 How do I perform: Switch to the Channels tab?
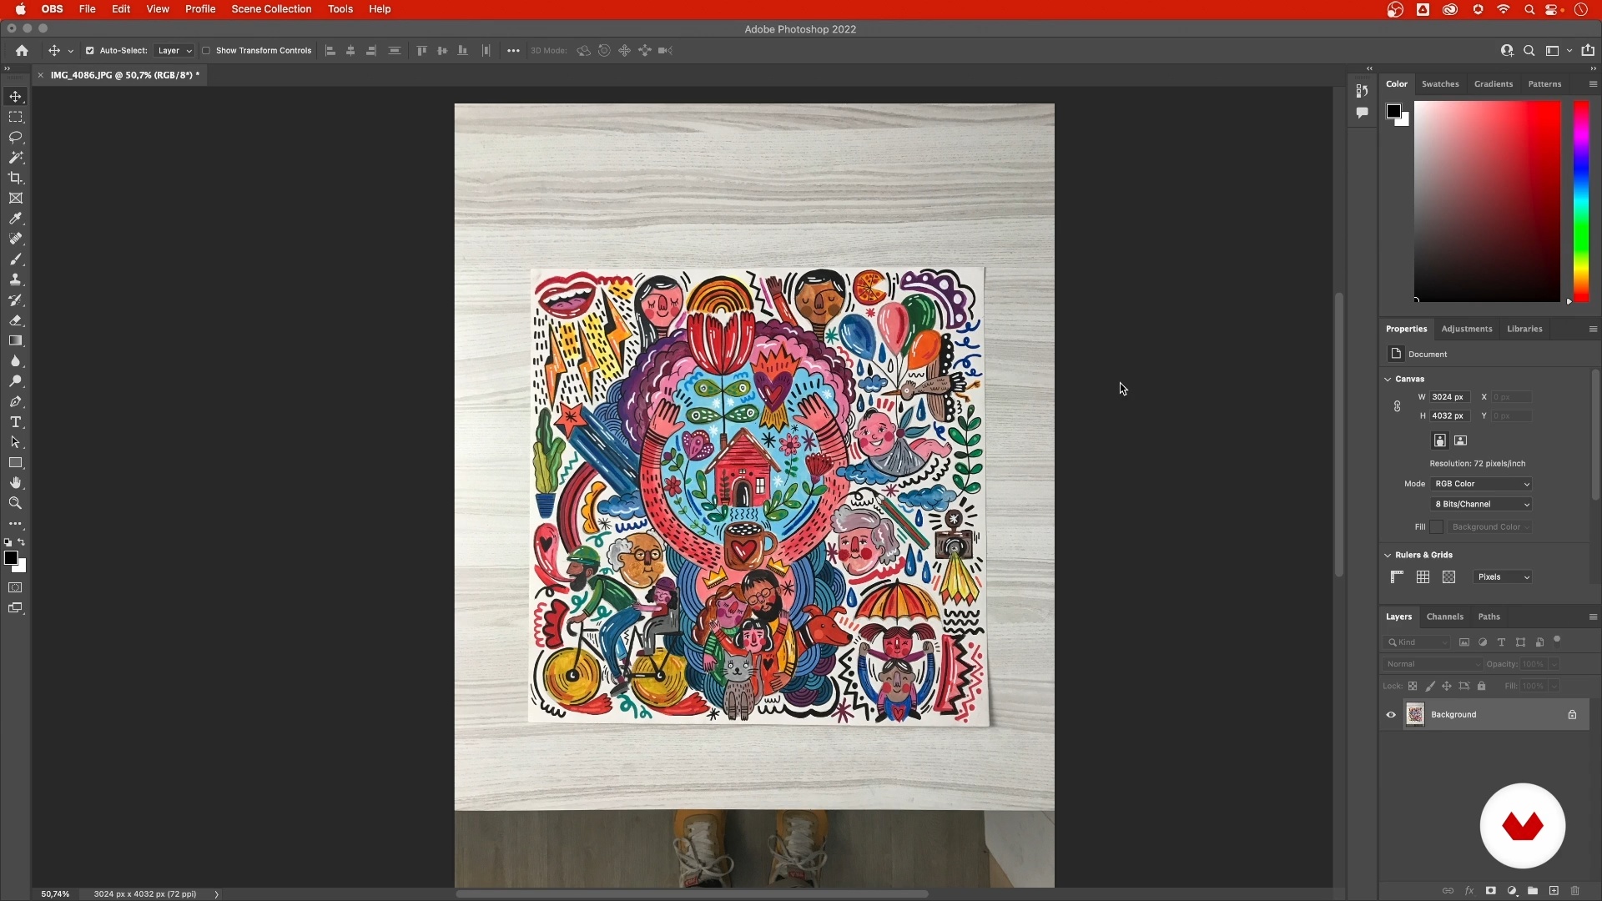click(1444, 617)
